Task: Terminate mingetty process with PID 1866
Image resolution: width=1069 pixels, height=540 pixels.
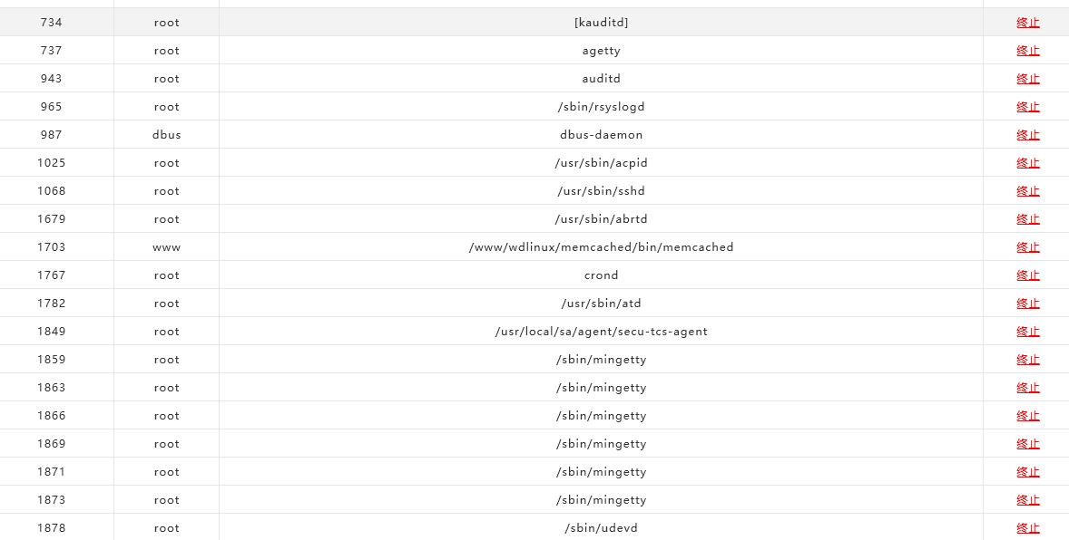Action: (1027, 416)
